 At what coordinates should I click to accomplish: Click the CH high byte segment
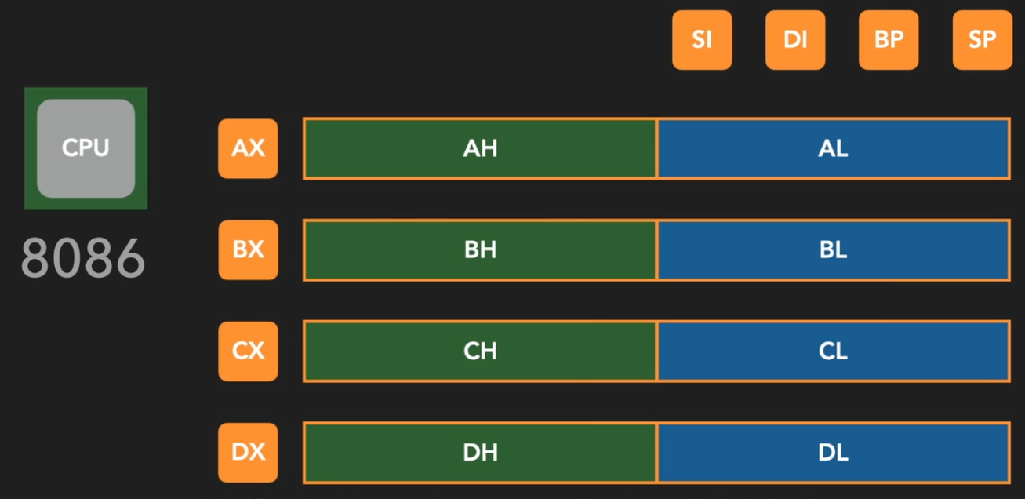point(480,351)
